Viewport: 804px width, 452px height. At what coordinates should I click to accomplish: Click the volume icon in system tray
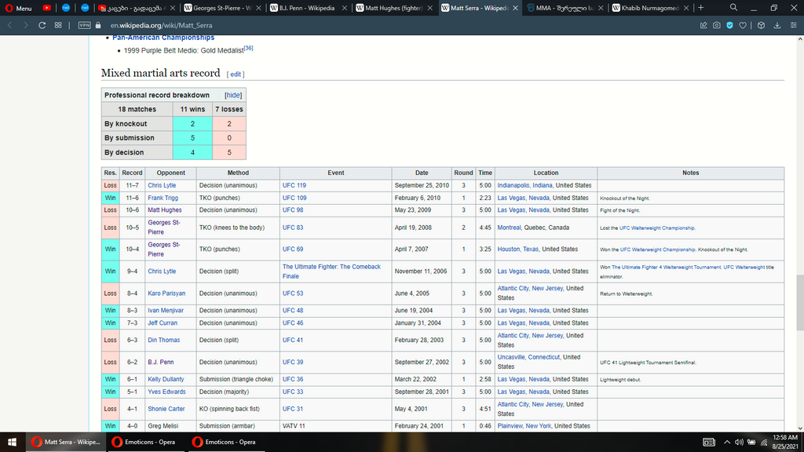click(739, 442)
